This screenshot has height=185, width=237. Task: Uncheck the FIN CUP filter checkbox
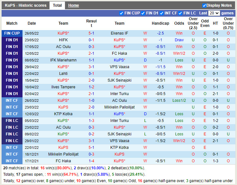tap(121, 13)
